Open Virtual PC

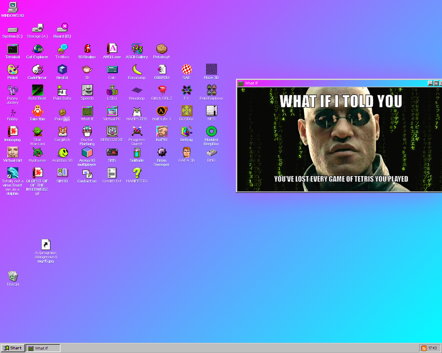pos(112,112)
